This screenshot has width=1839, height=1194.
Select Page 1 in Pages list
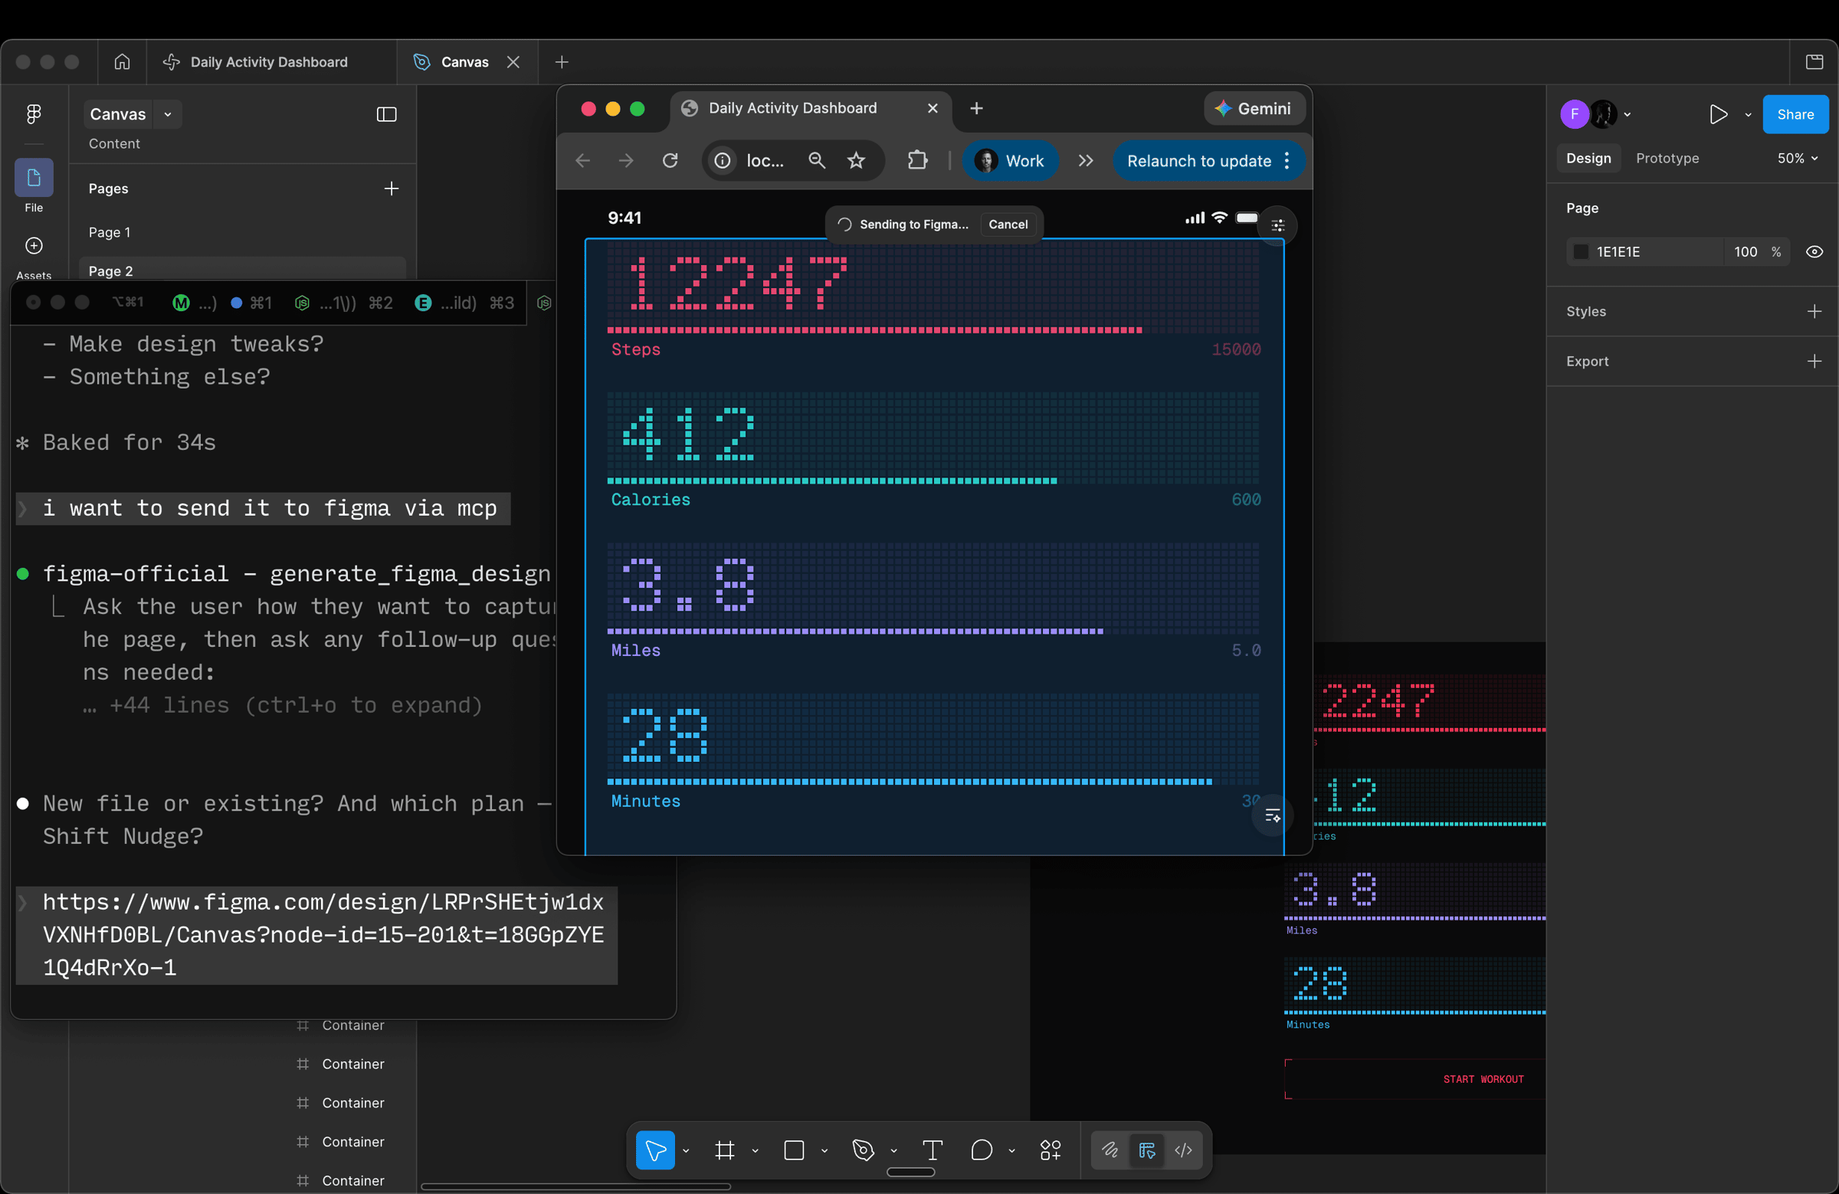click(110, 233)
